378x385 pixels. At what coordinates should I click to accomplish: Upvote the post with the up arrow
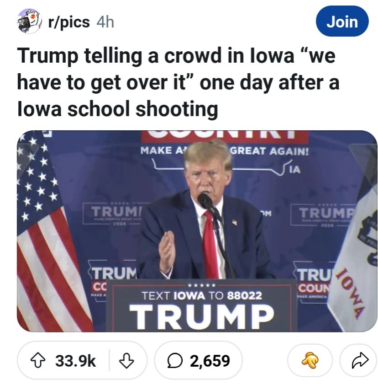tap(37, 360)
